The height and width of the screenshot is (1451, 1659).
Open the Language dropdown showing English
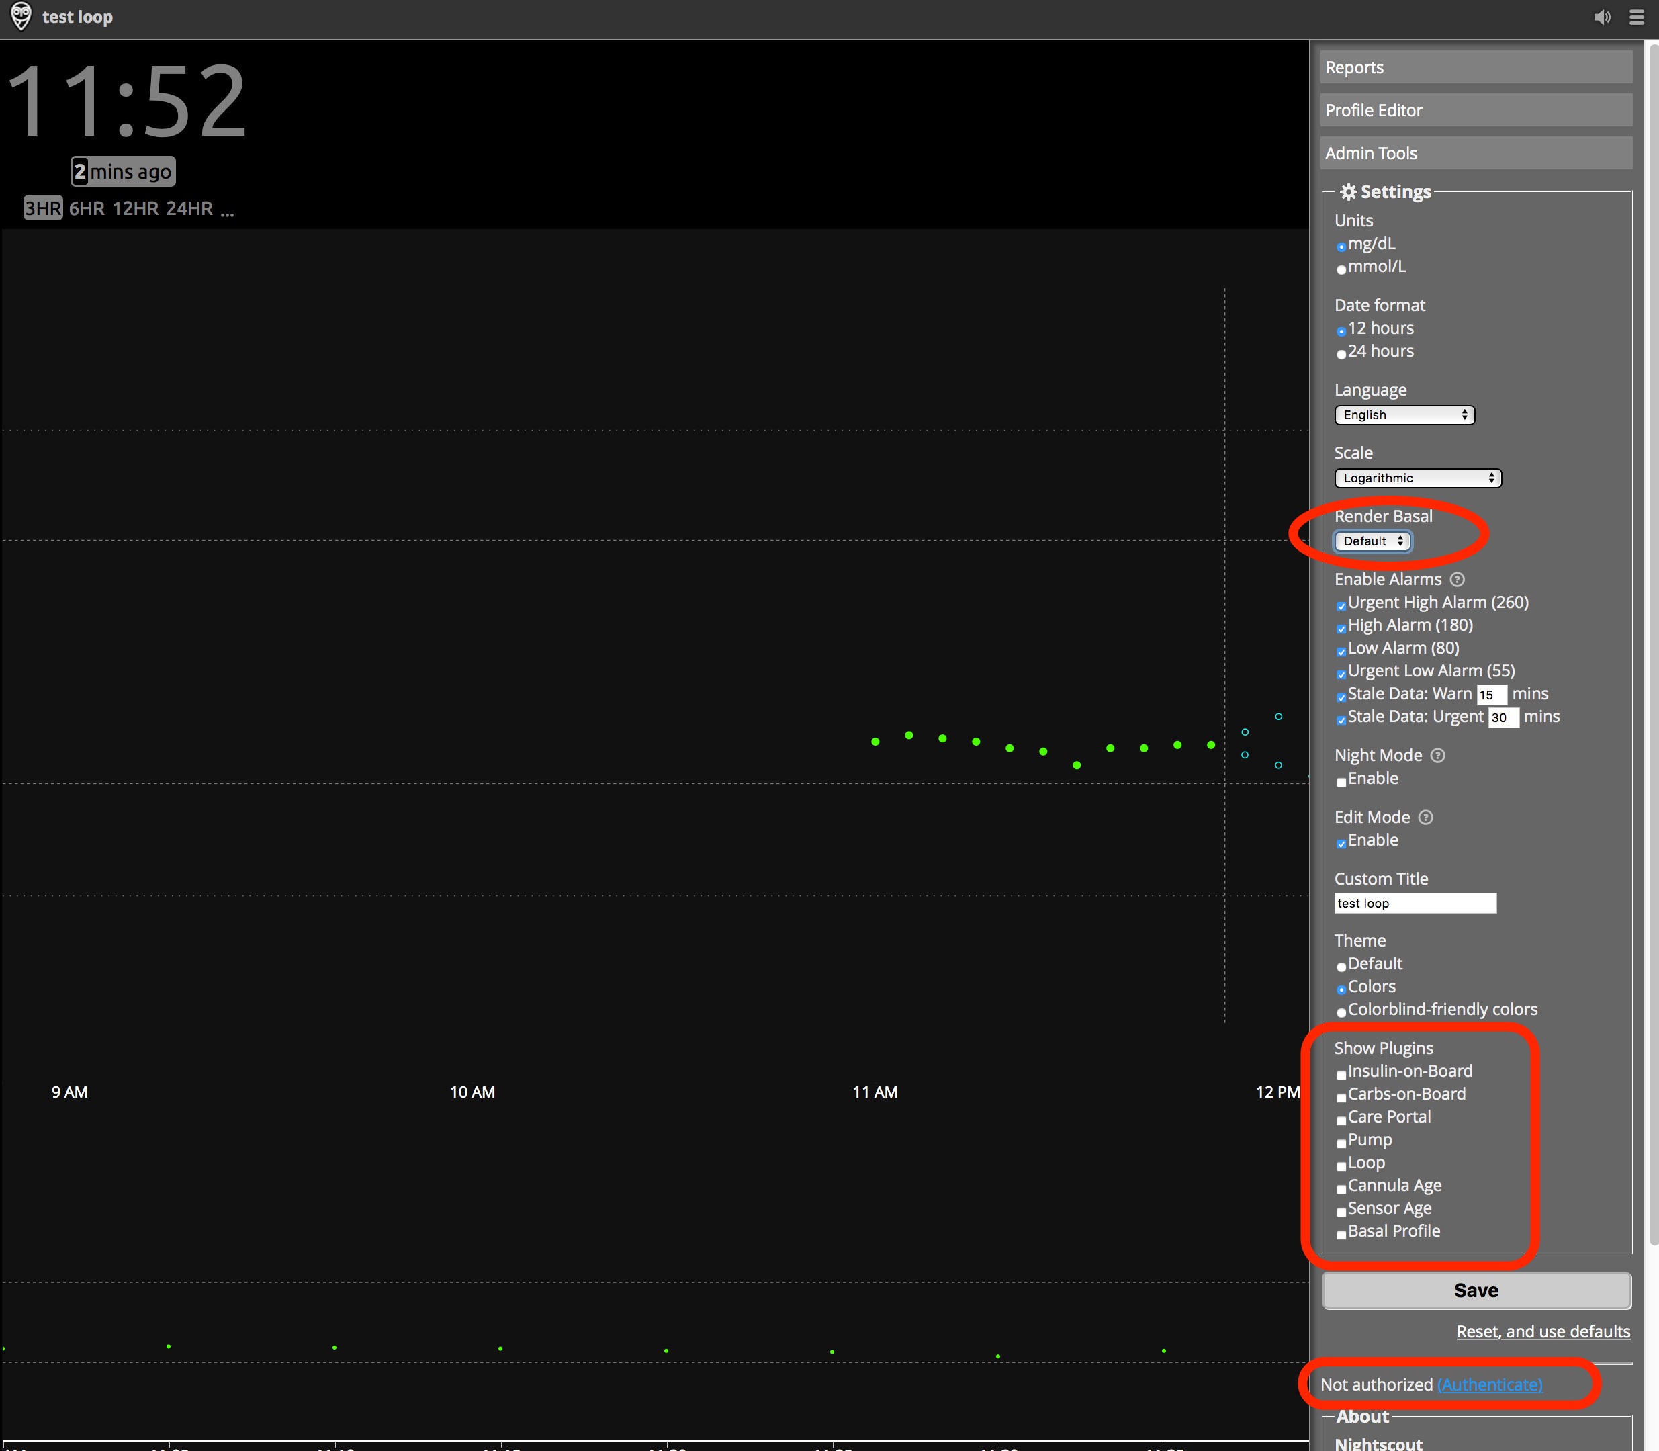[x=1404, y=414]
